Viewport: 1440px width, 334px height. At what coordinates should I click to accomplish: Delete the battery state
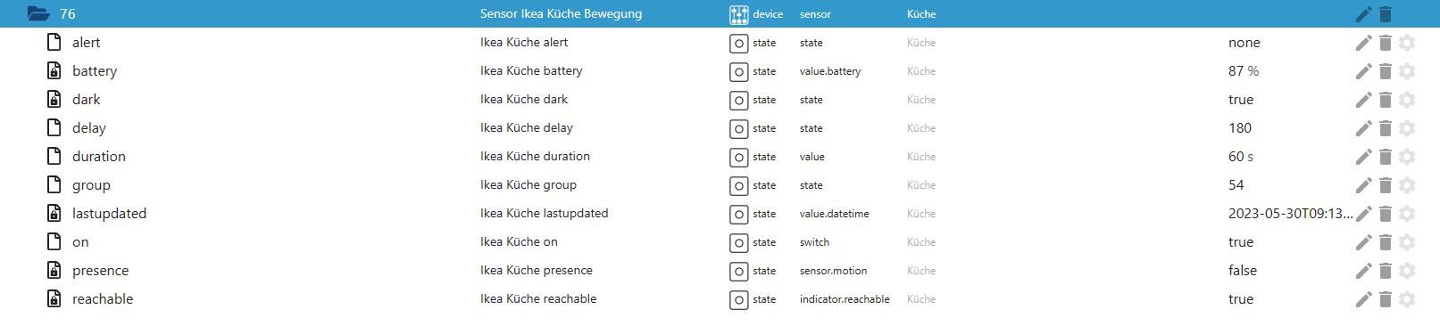[x=1385, y=71]
